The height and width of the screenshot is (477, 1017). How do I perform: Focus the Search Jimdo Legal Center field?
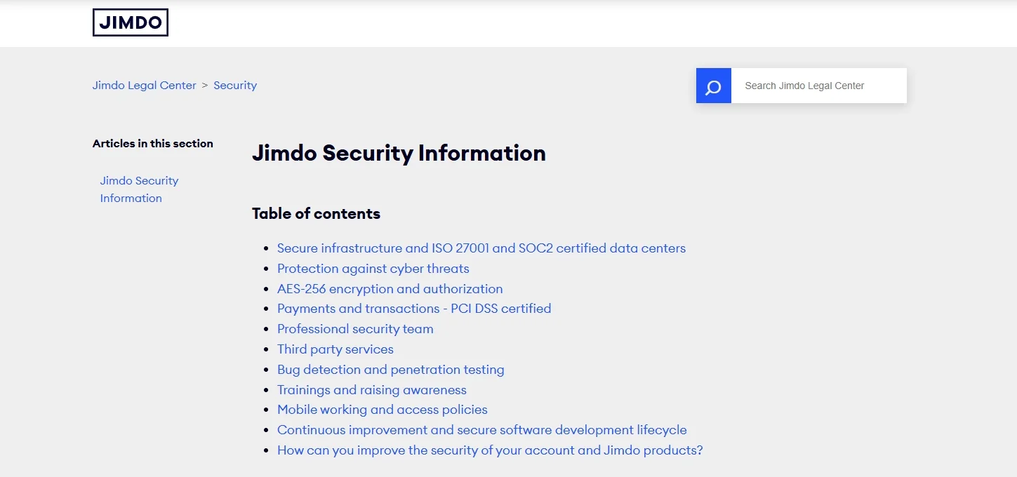click(819, 86)
